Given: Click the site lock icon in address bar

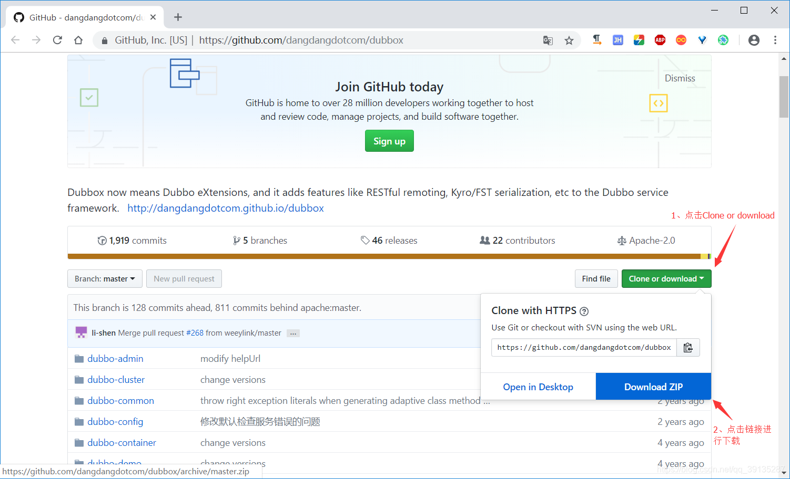Looking at the screenshot, I should pos(105,40).
